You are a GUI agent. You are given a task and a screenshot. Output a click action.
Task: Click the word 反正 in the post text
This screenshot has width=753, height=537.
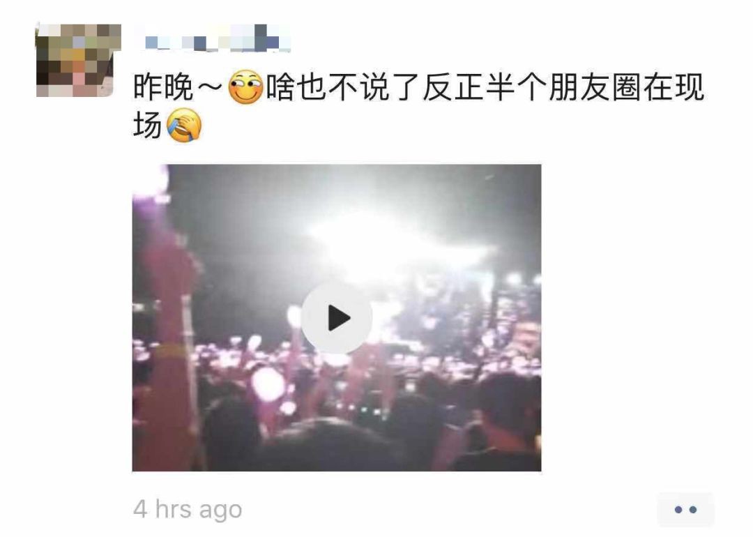pyautogui.click(x=454, y=87)
